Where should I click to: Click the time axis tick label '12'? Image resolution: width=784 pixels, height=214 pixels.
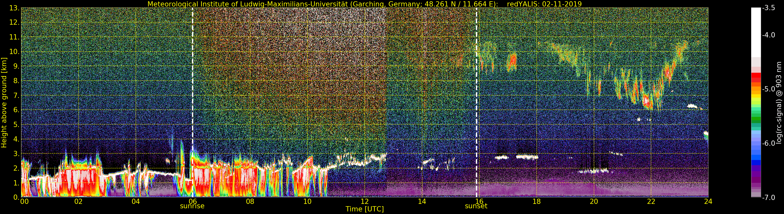tap(364, 201)
